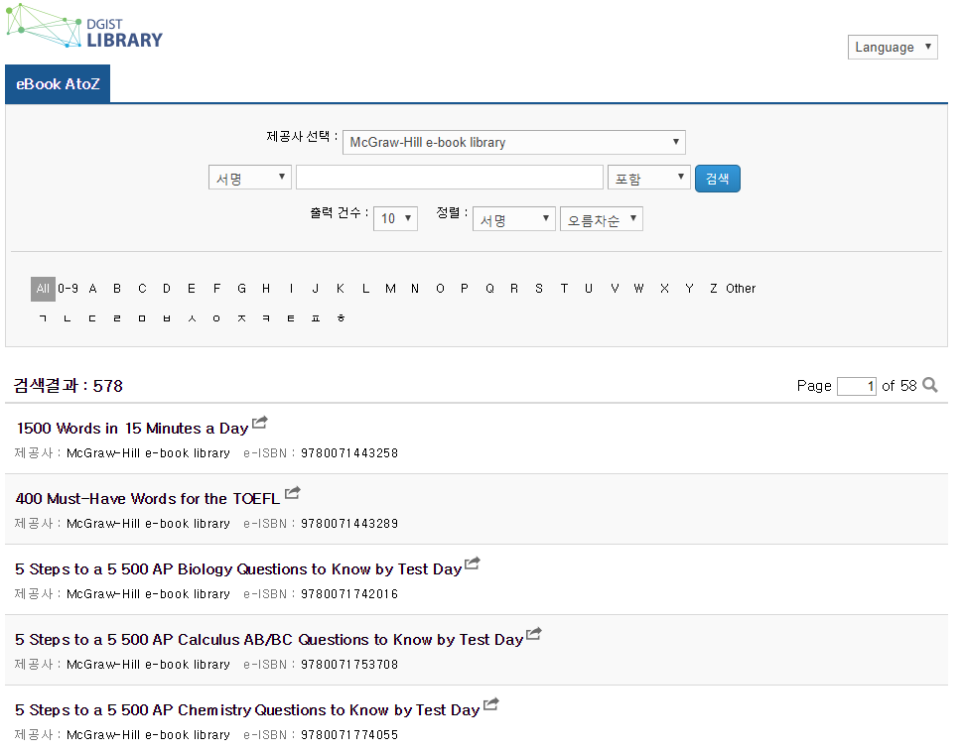The width and height of the screenshot is (964, 753).
Task: Click external link icon beside AP Calculus title
Action: [x=534, y=633]
